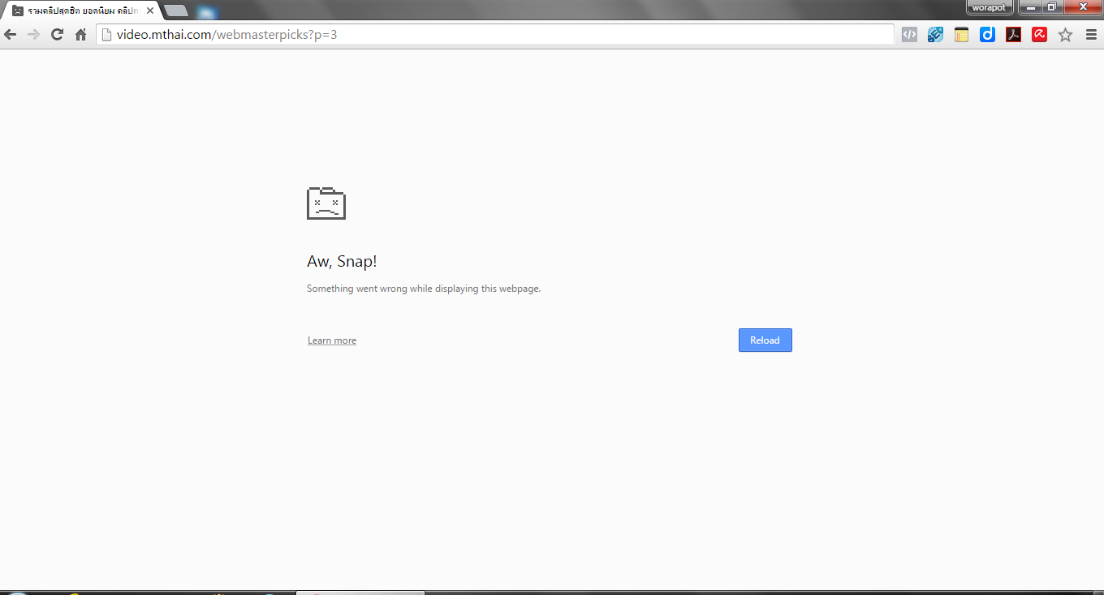
Task: Open the Adobe Acrobat PDF extension
Action: (1013, 35)
